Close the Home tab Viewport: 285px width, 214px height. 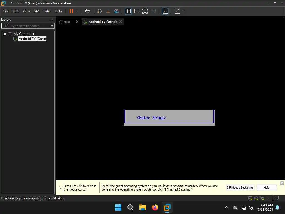tap(77, 22)
